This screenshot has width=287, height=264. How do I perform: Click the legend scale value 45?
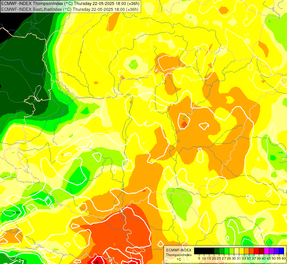point(269,258)
